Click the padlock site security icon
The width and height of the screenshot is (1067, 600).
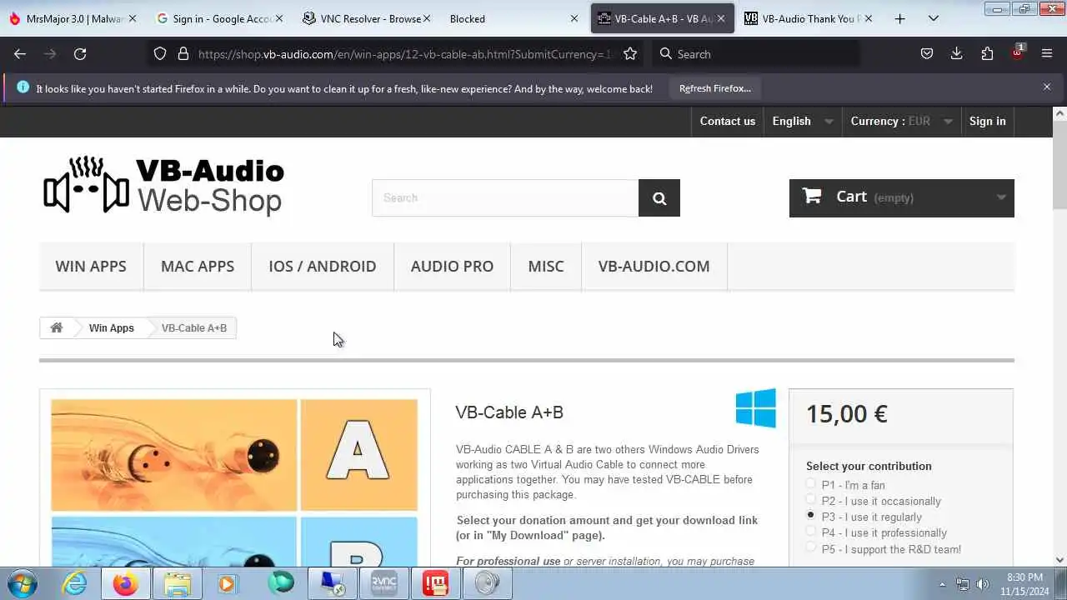[183, 54]
